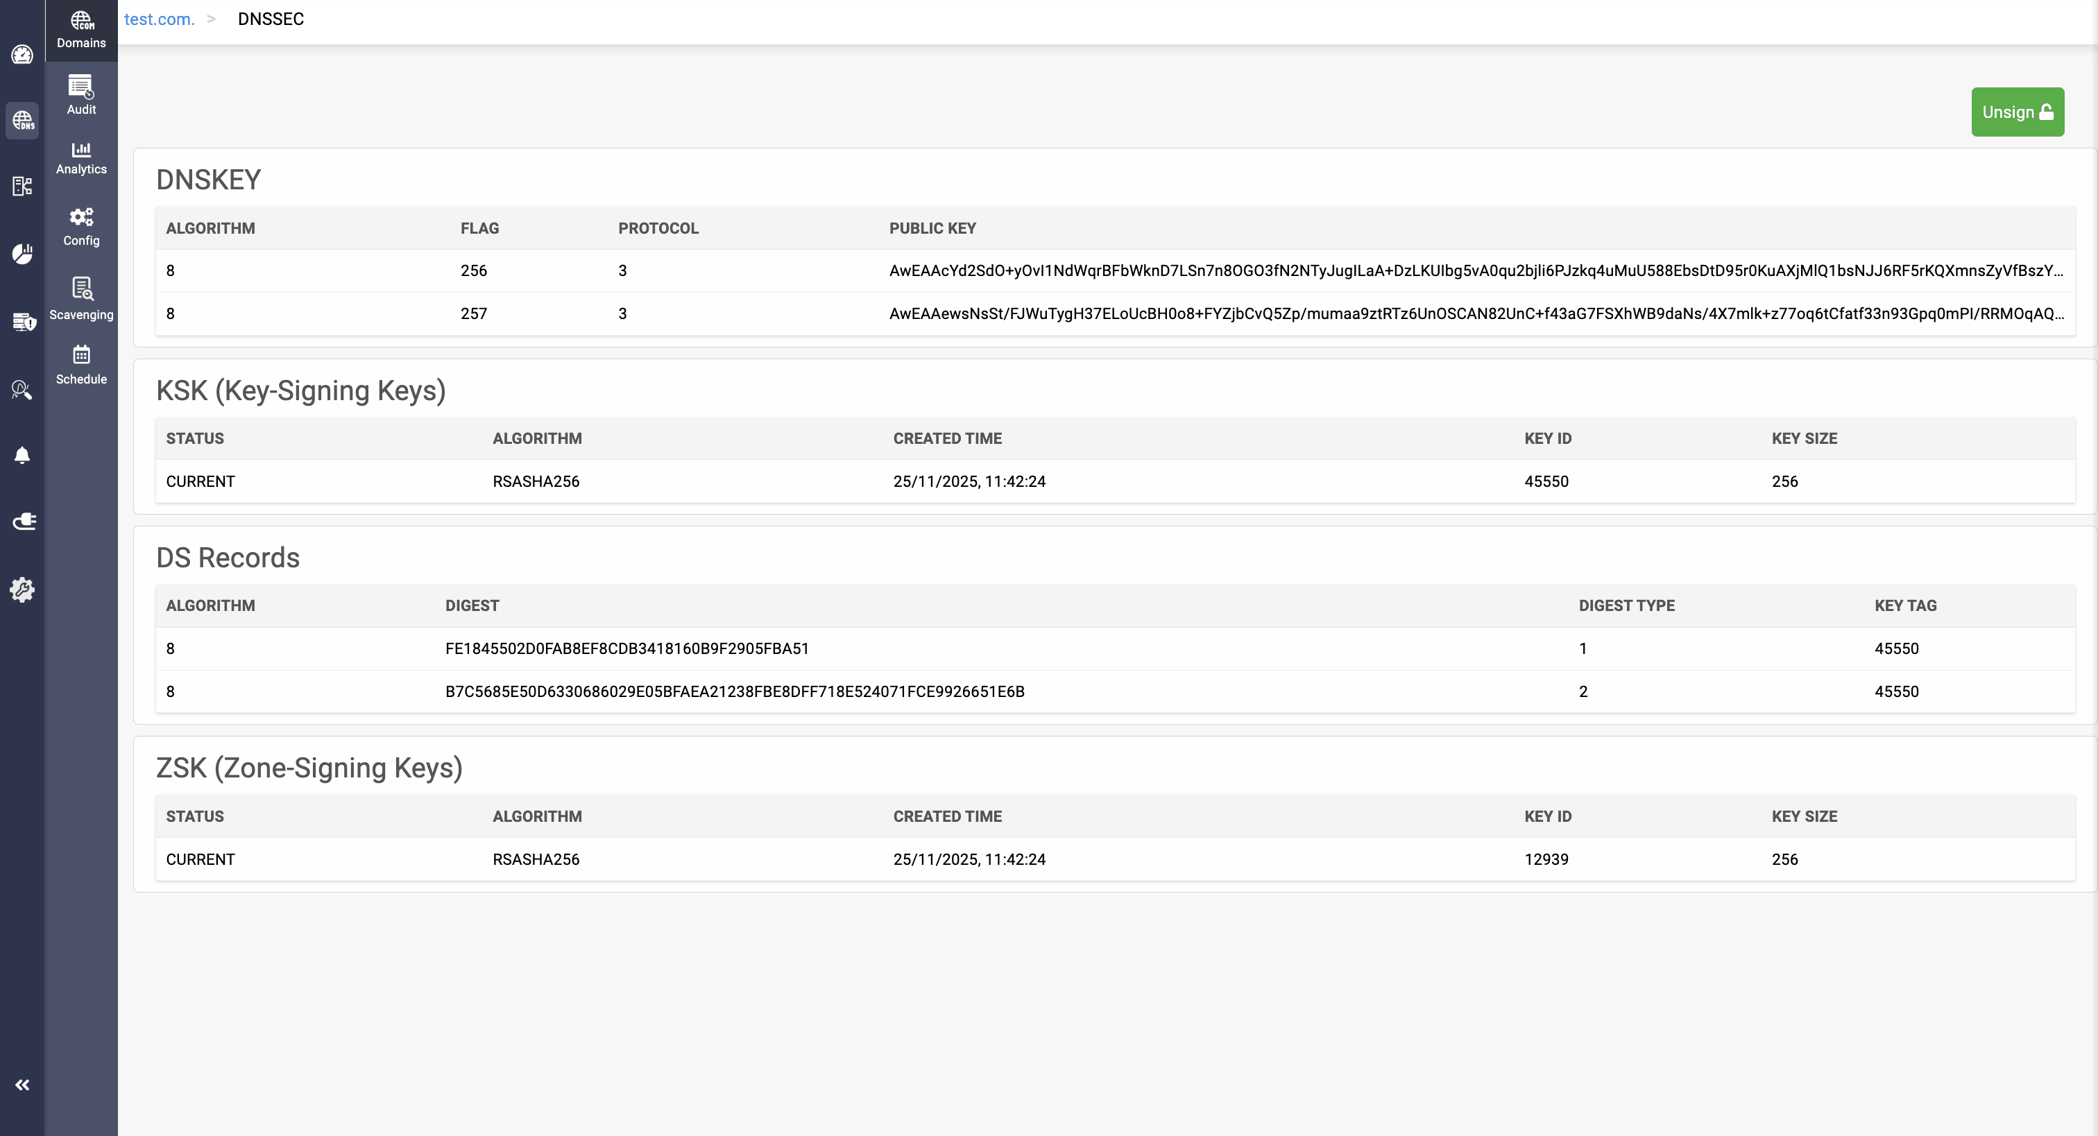This screenshot has width=2098, height=1136.
Task: Click the SHA-256 DS digest starting B7C5685E
Action: pyautogui.click(x=735, y=691)
